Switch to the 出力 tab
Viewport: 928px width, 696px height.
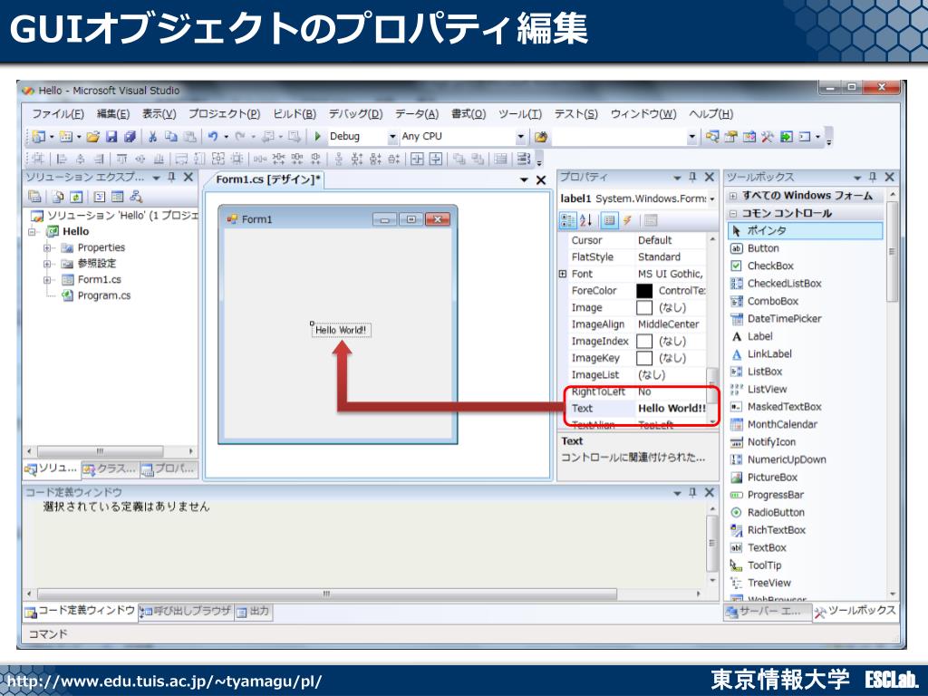(254, 612)
